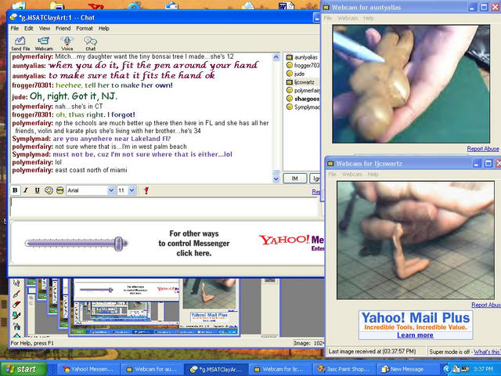Select frogger703 in the chat user list

[302, 66]
